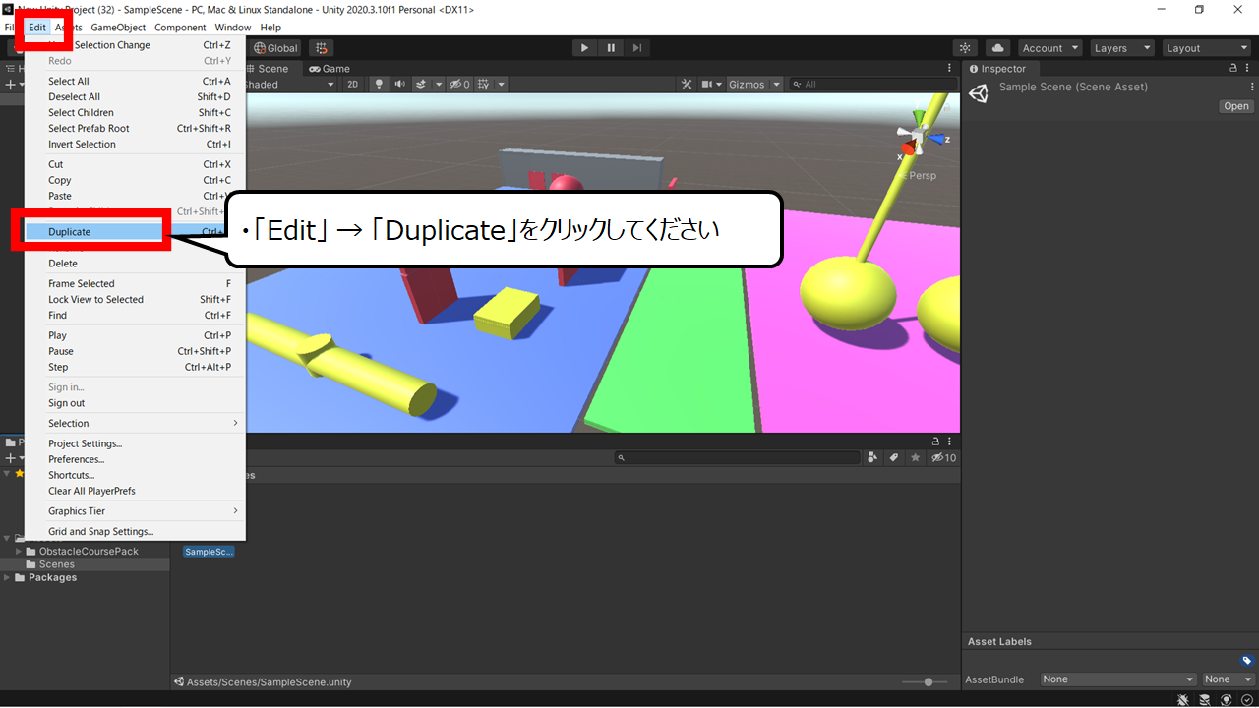The image size is (1259, 708).
Task: Click the orientation gizmo Z axis cone
Action: 936,140
